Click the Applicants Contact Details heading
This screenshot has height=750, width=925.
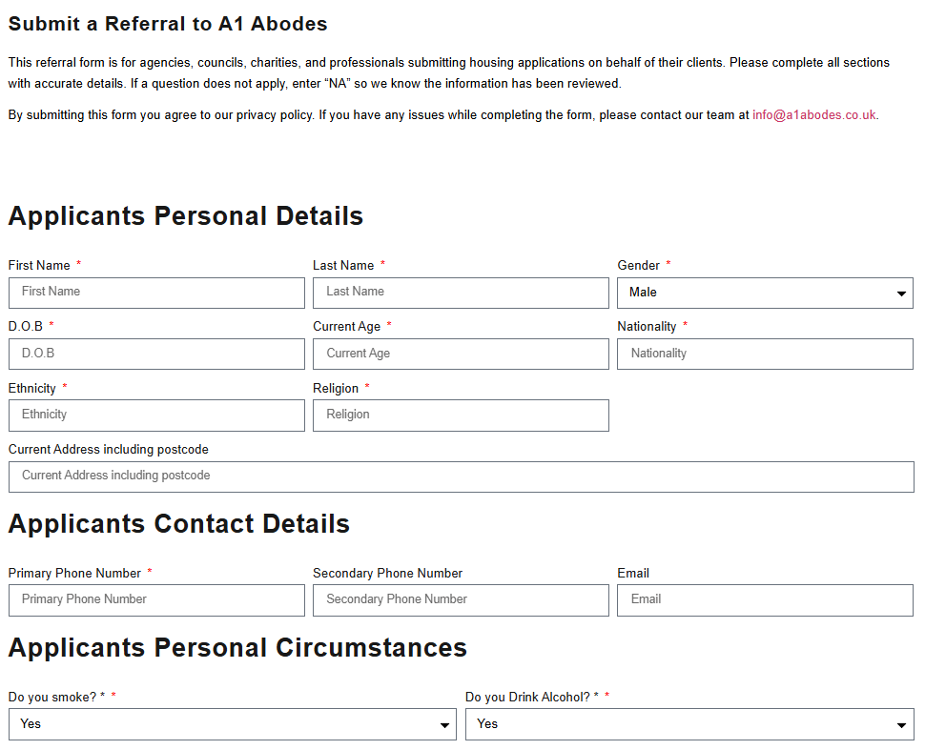tap(179, 523)
